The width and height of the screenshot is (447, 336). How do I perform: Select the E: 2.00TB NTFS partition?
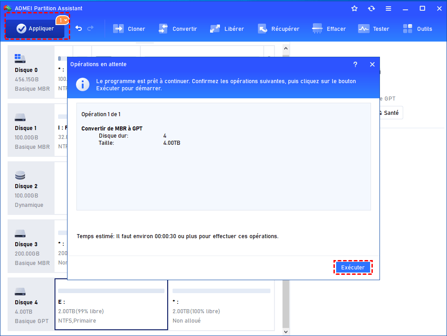point(111,305)
